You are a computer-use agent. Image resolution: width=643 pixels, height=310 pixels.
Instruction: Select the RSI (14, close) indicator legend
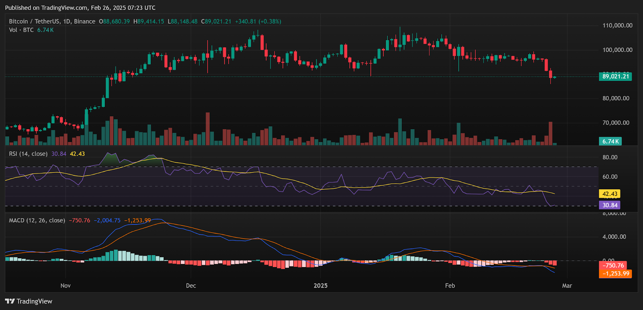tap(28, 154)
